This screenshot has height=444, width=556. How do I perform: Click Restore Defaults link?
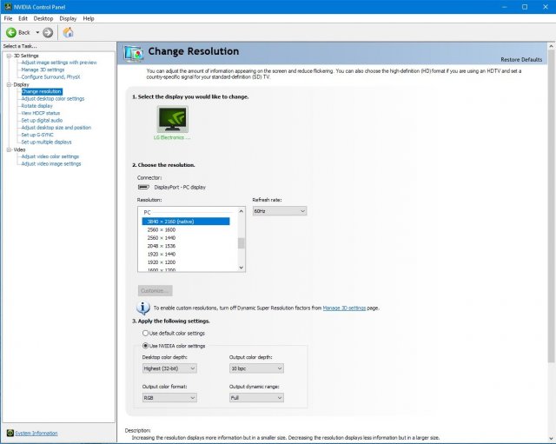tap(520, 59)
